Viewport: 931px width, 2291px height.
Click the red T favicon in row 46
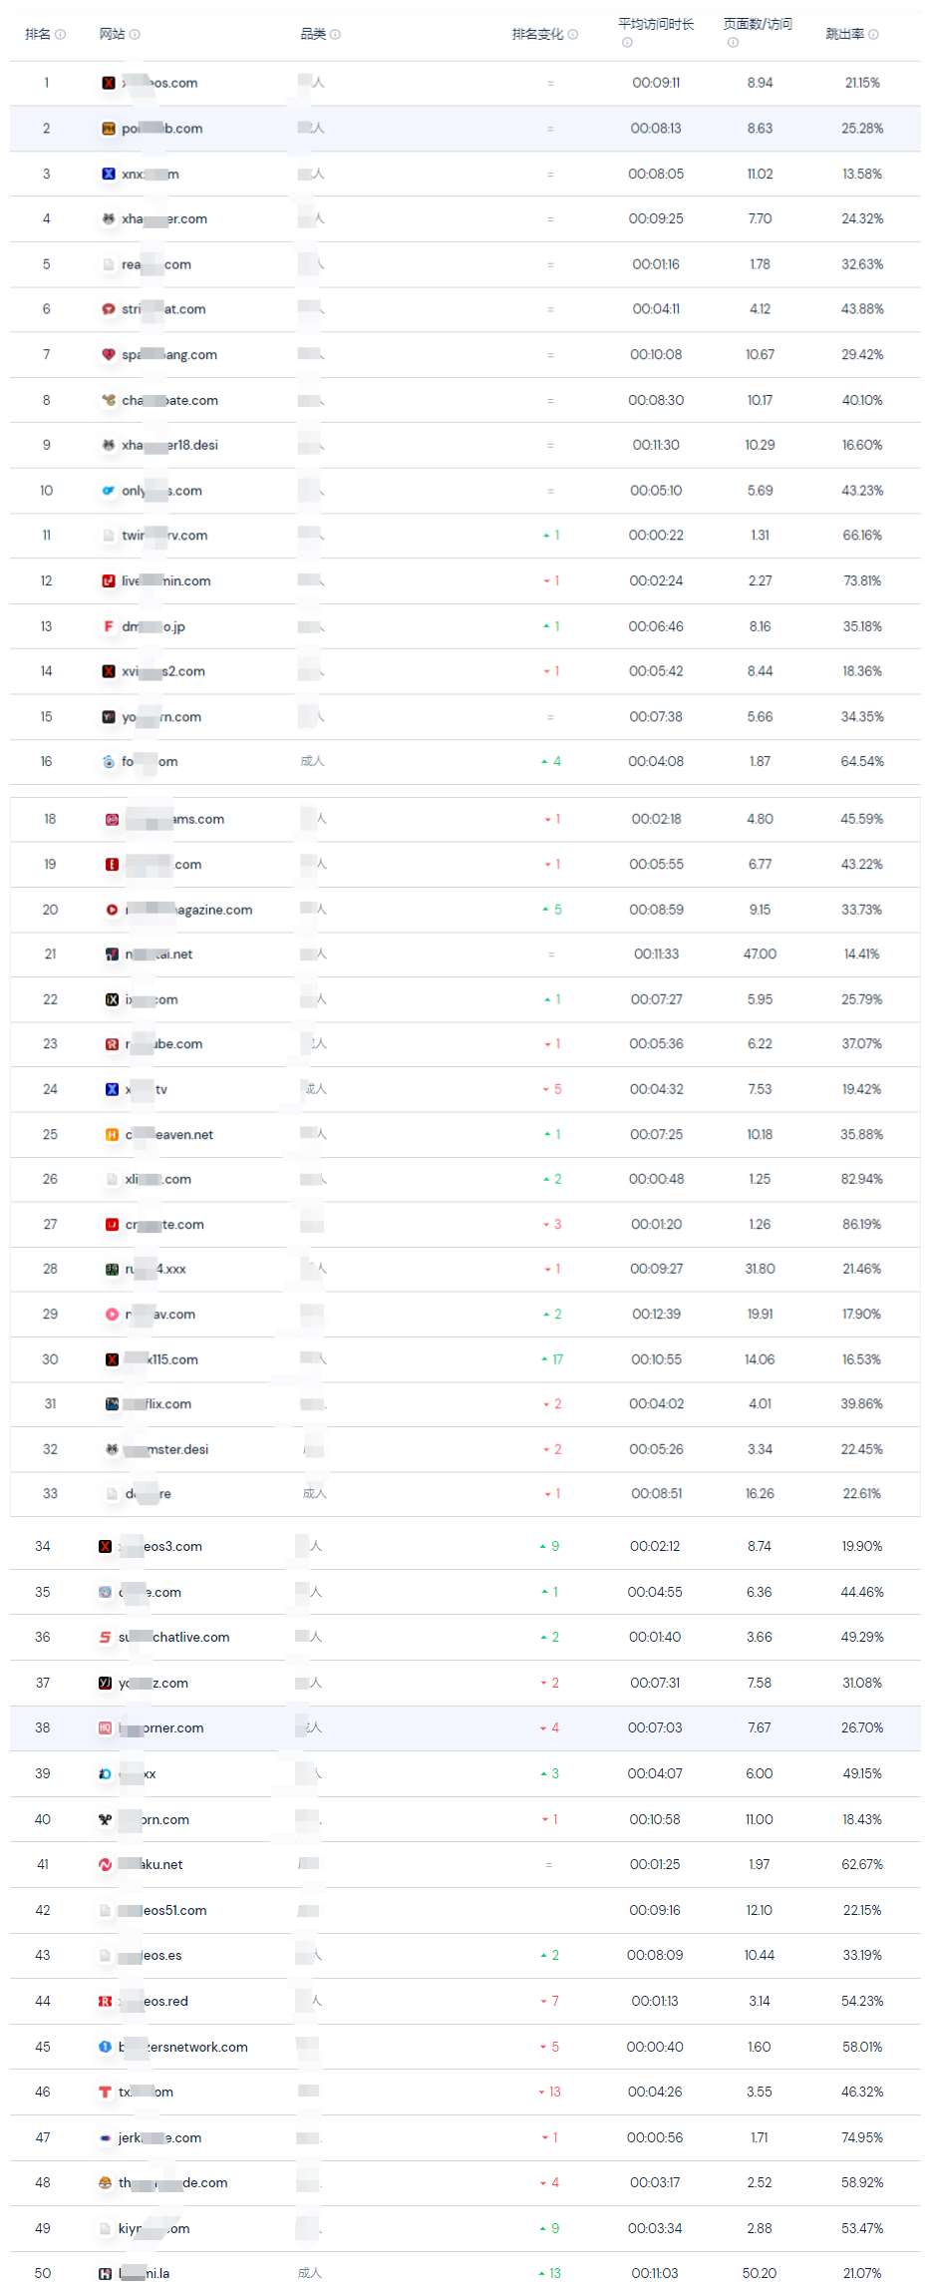(105, 2092)
